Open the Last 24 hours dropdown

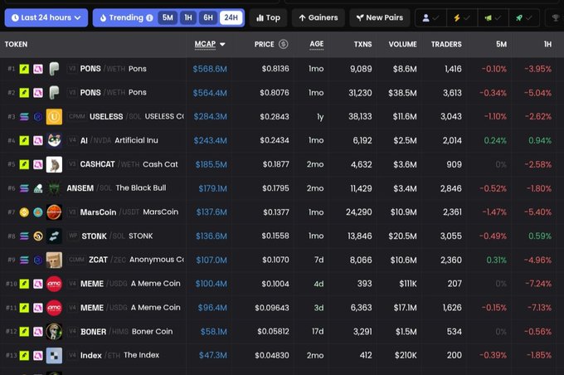[46, 17]
